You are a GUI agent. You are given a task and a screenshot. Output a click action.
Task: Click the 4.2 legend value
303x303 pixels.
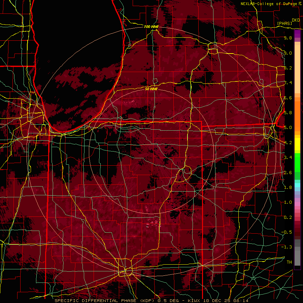coord(288,143)
